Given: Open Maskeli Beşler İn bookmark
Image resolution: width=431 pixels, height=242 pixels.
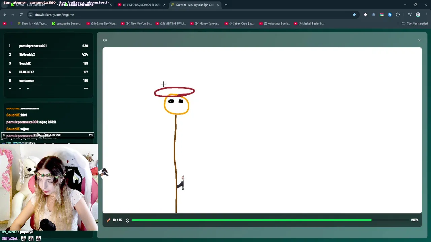Looking at the screenshot, I should 309,24.
